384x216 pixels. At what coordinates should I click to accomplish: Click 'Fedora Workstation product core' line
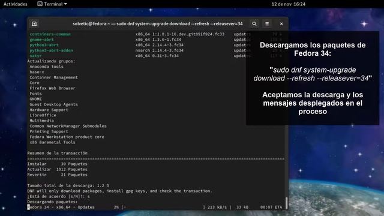point(67,137)
